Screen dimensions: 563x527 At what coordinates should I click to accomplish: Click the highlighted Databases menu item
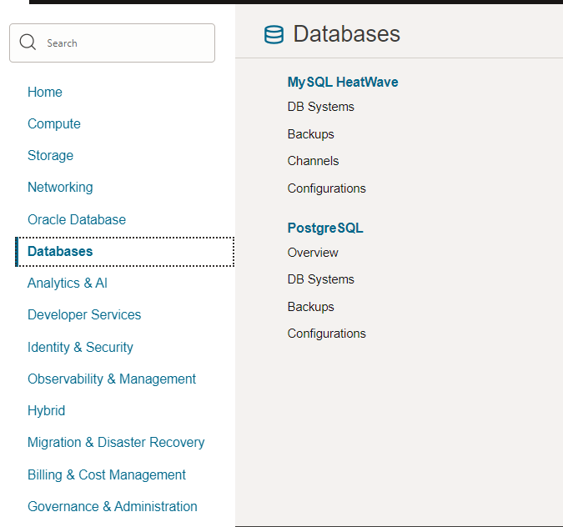pyautogui.click(x=60, y=251)
